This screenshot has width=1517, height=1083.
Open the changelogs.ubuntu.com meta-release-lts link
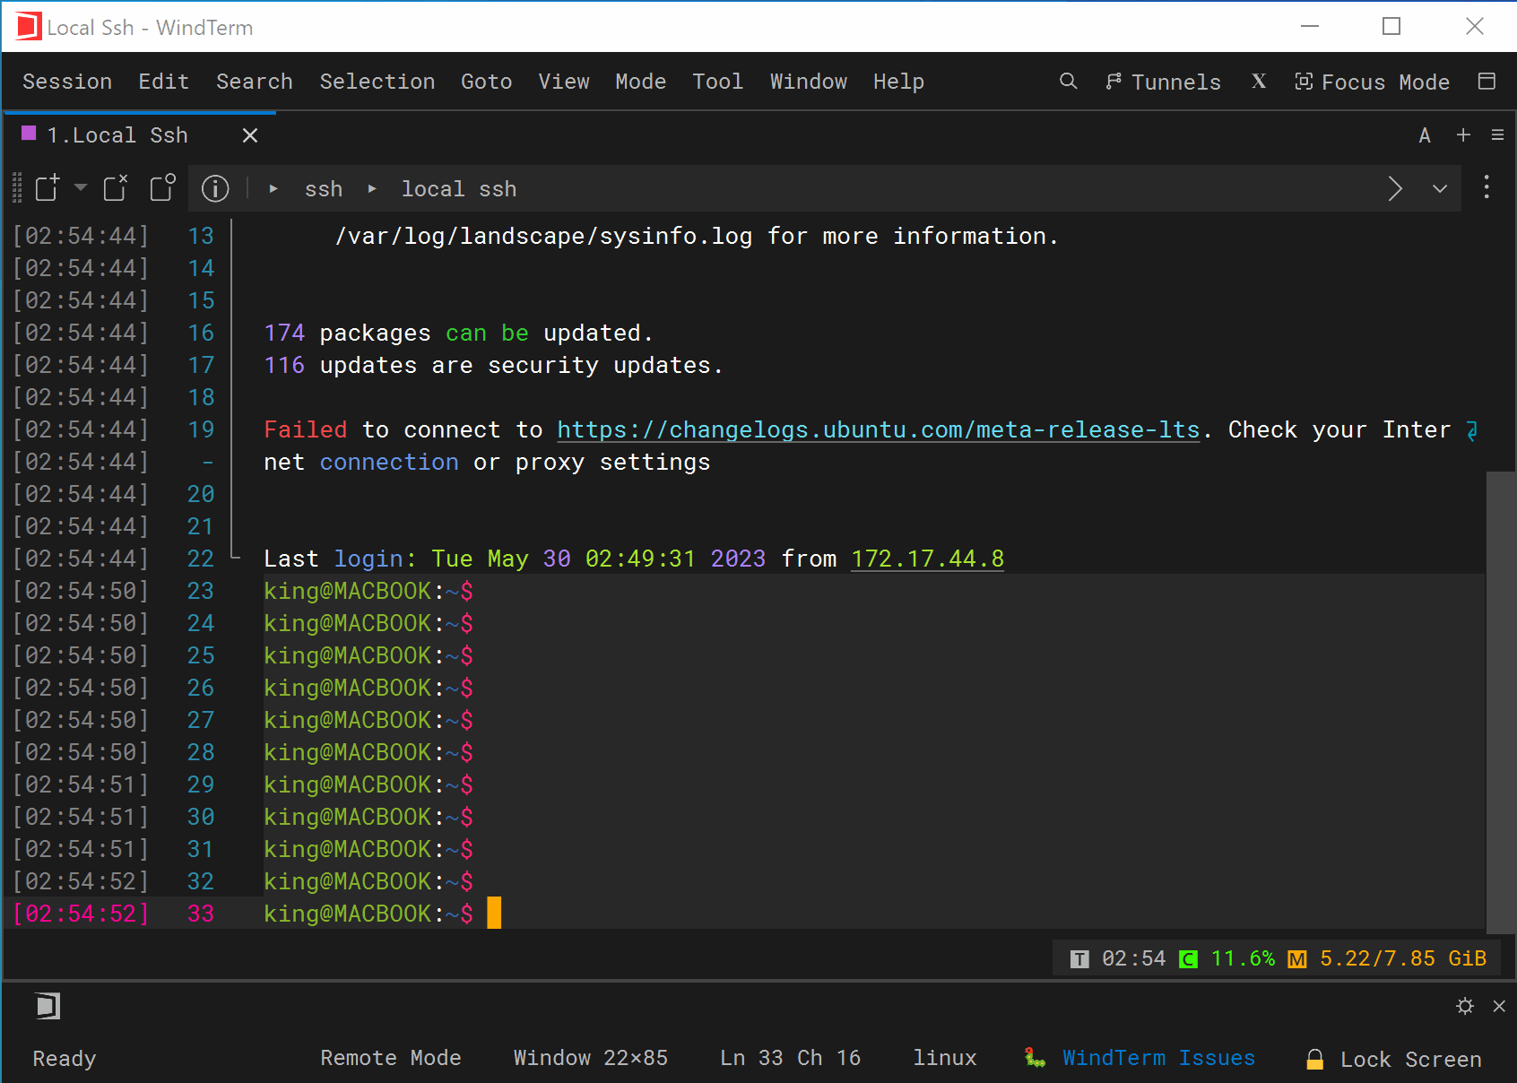(879, 430)
